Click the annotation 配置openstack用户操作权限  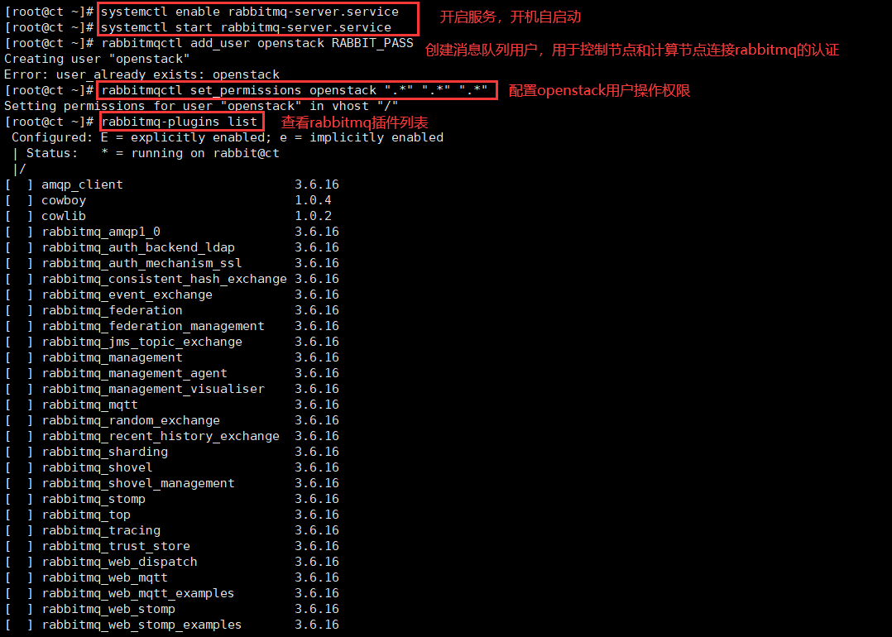pyautogui.click(x=599, y=90)
